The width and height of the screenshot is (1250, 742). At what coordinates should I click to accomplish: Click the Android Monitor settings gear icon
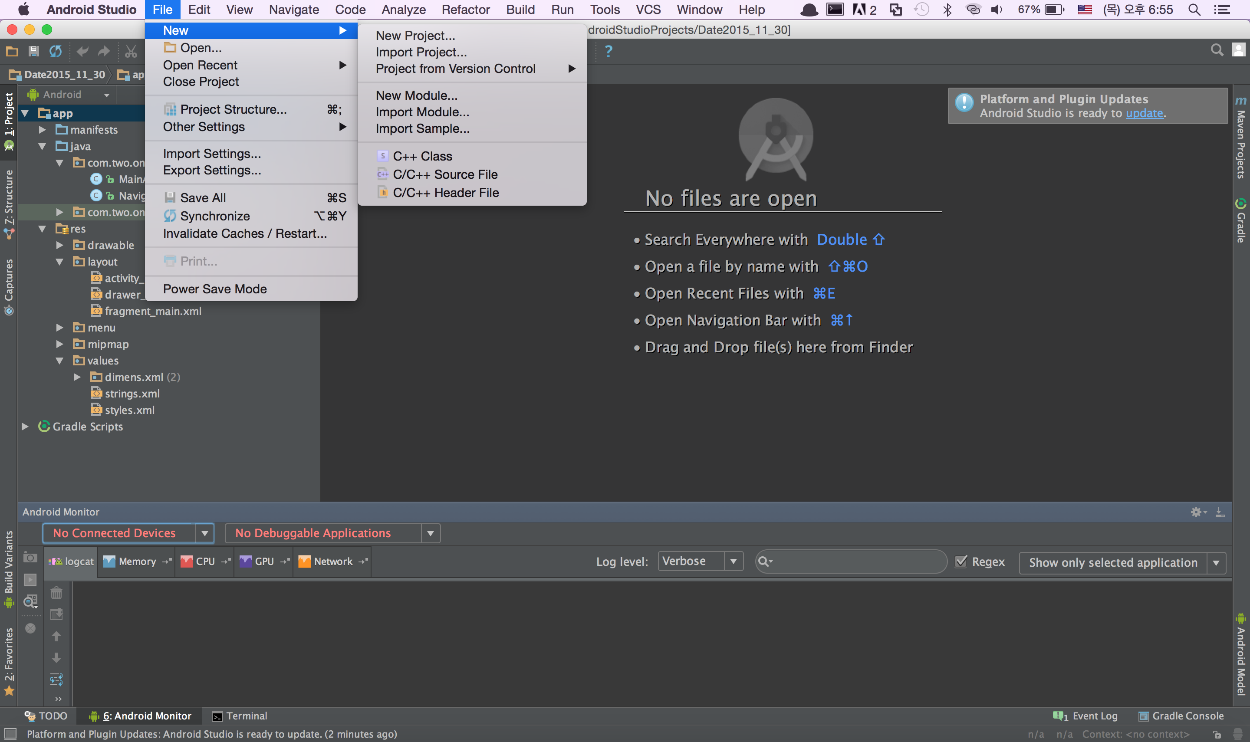point(1197,512)
